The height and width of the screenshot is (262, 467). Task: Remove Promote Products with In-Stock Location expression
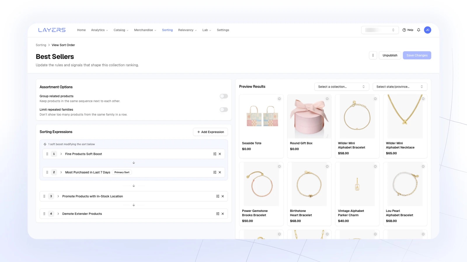[223, 196]
